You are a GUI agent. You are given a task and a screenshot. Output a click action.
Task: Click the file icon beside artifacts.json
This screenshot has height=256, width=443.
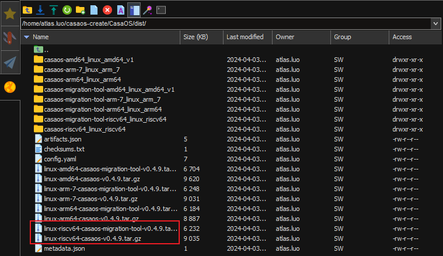click(38, 139)
